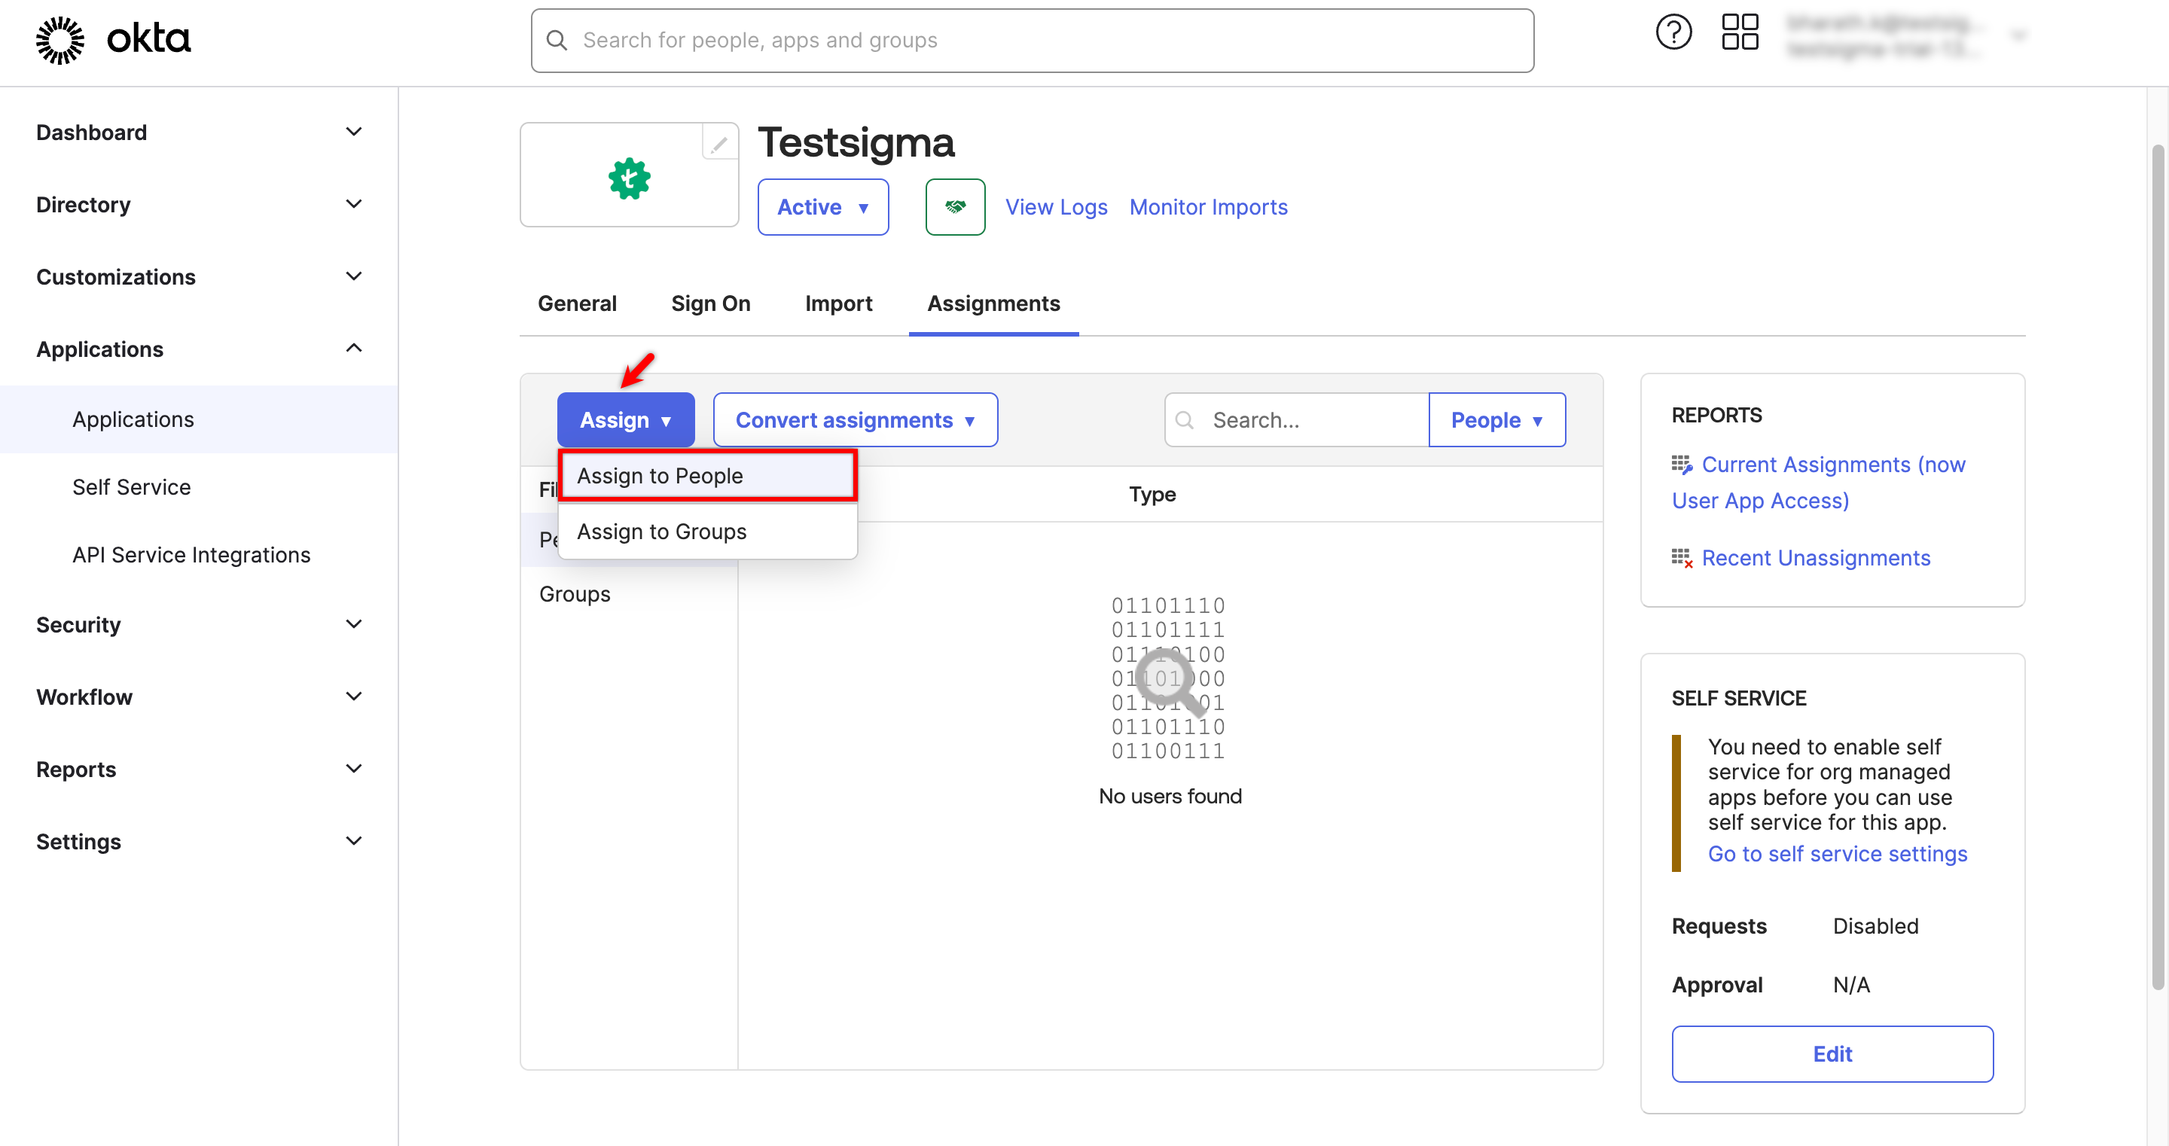The height and width of the screenshot is (1146, 2169).
Task: Click the Edit self service button
Action: click(x=1832, y=1053)
